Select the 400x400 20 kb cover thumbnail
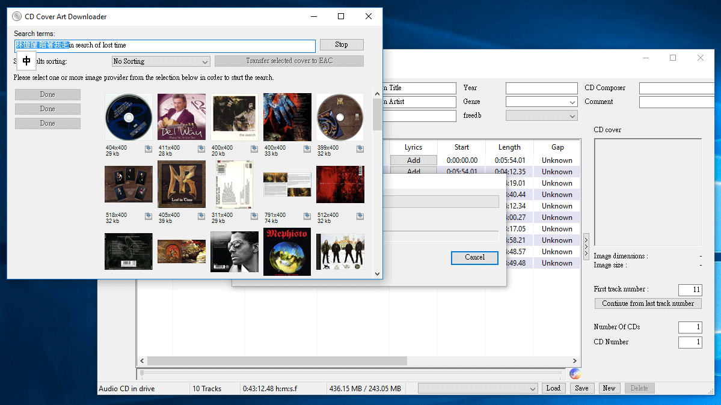 [235, 117]
